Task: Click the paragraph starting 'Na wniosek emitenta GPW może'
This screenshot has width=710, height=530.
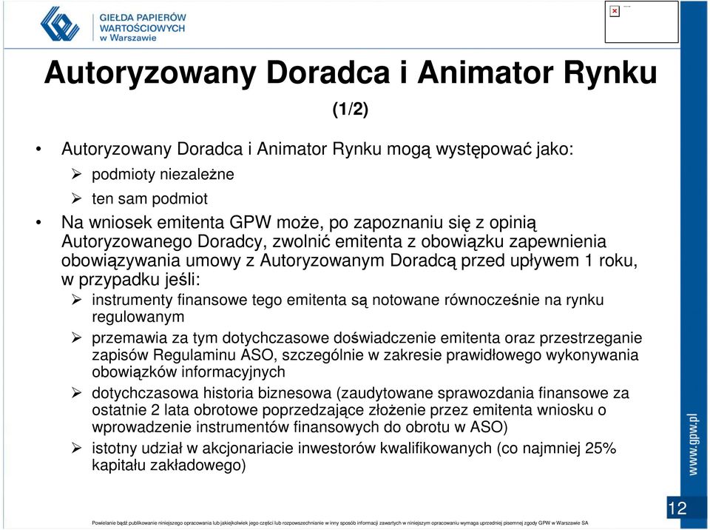Action: (350, 251)
